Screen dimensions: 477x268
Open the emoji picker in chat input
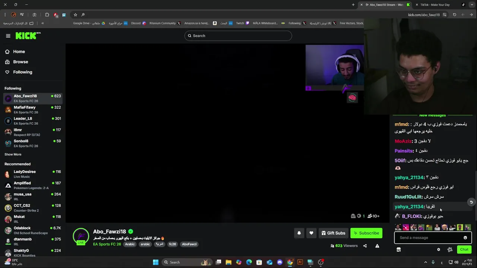click(465, 237)
